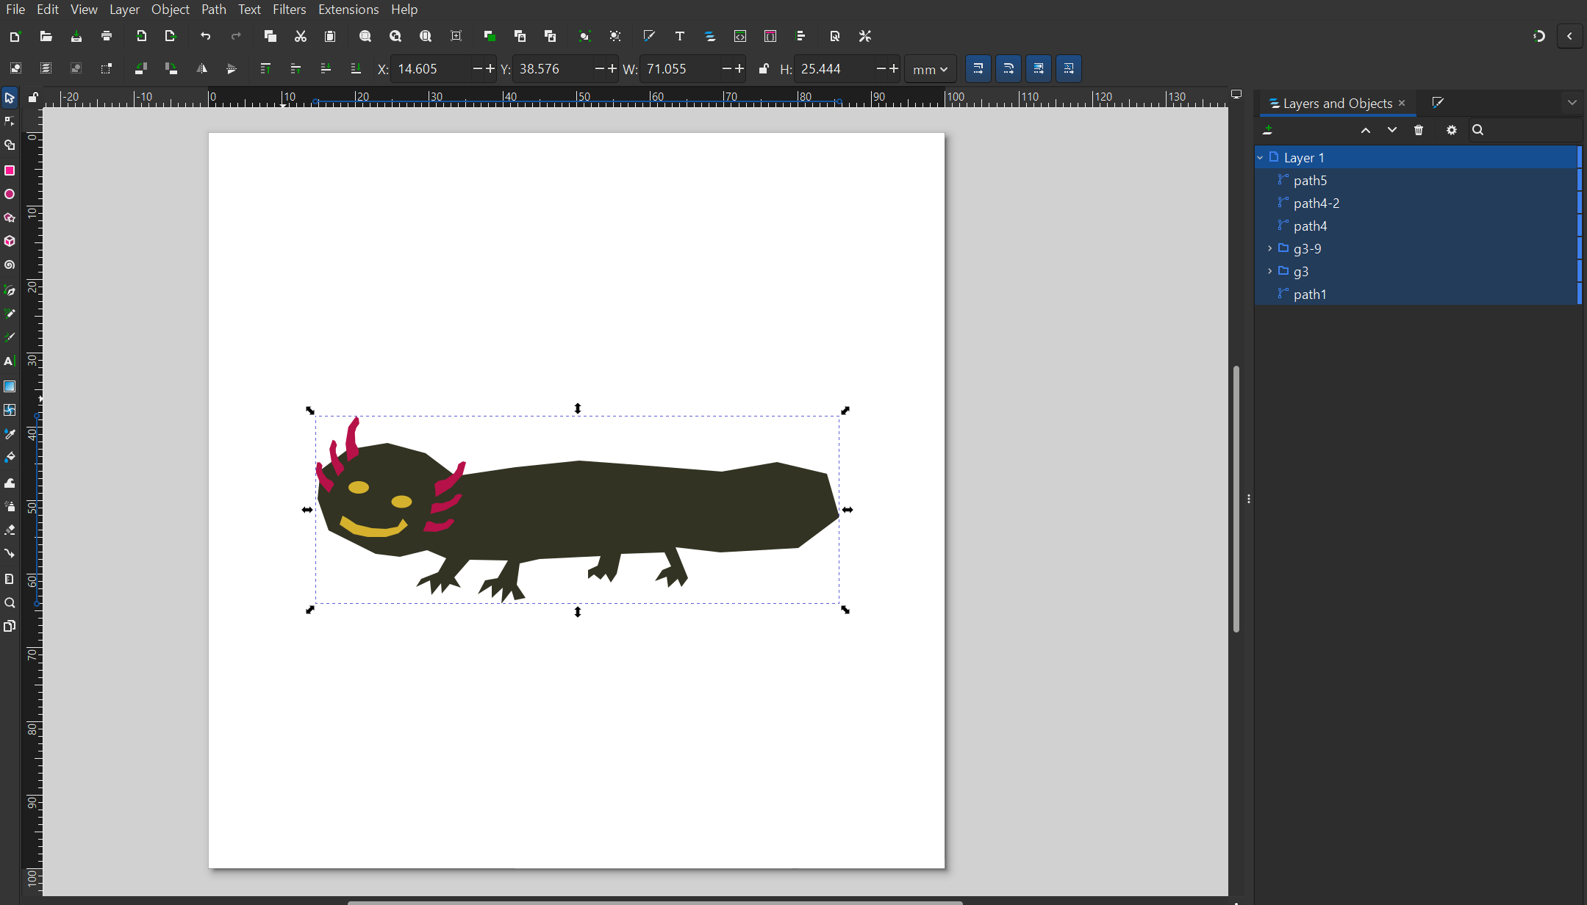Image resolution: width=1587 pixels, height=905 pixels.
Task: Cut the selection with scissors icon
Action: click(x=300, y=36)
